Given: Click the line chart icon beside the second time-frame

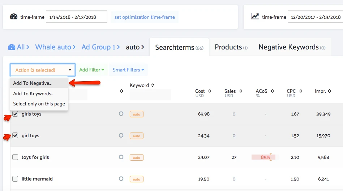Looking at the screenshot, I should point(255,16).
